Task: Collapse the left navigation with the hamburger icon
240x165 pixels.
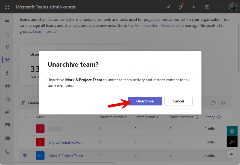Action: (x=7, y=20)
